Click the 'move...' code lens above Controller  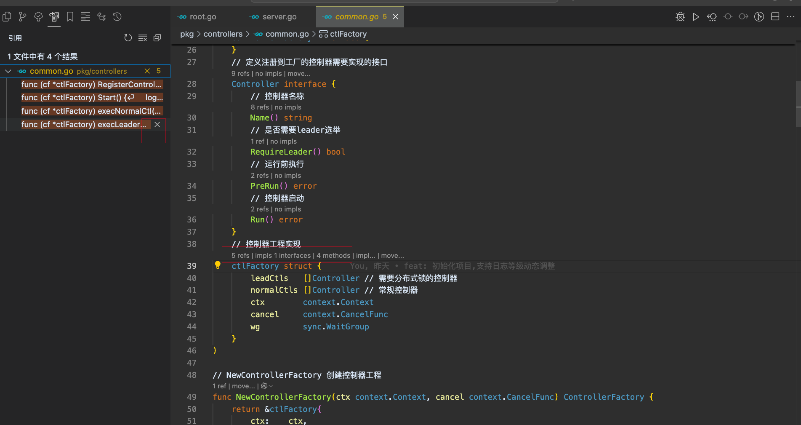tap(299, 74)
